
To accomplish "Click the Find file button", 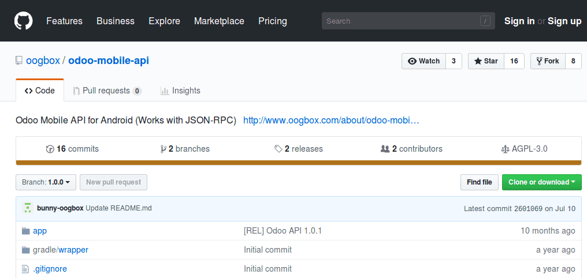I will (479, 182).
